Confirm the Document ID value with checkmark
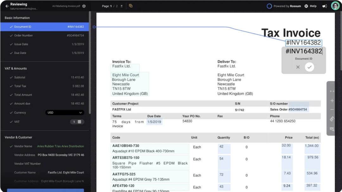This screenshot has width=342, height=192. [309, 67]
